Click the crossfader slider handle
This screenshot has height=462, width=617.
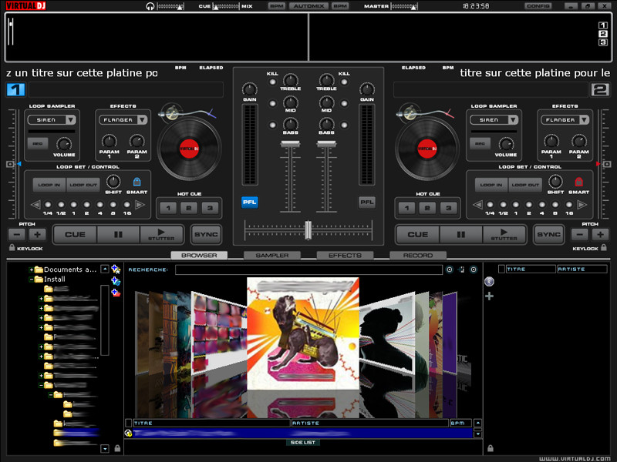click(x=308, y=229)
